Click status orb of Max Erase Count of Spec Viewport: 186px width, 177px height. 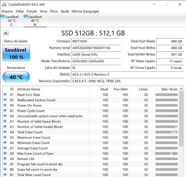[5, 153]
